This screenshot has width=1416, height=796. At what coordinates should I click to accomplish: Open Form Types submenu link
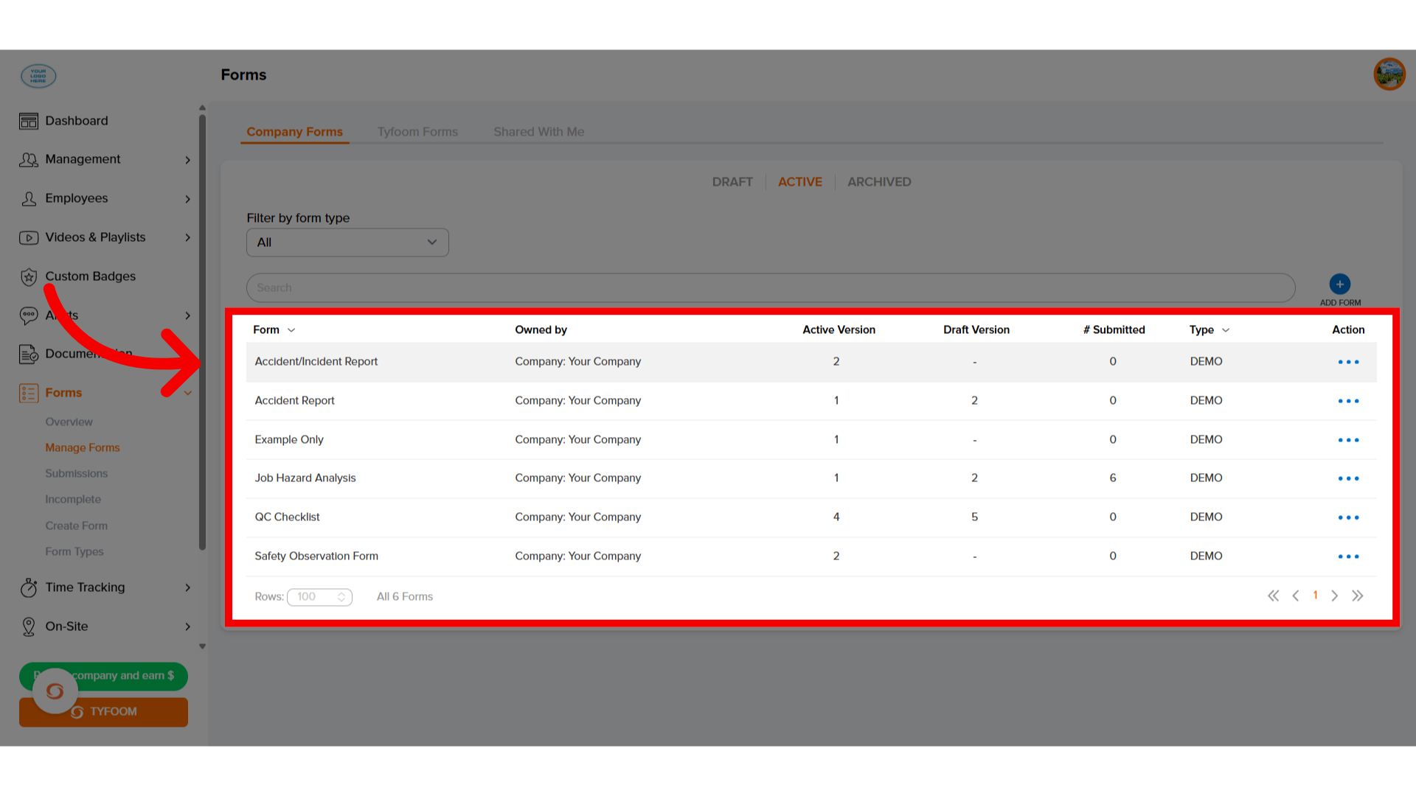pos(74,551)
